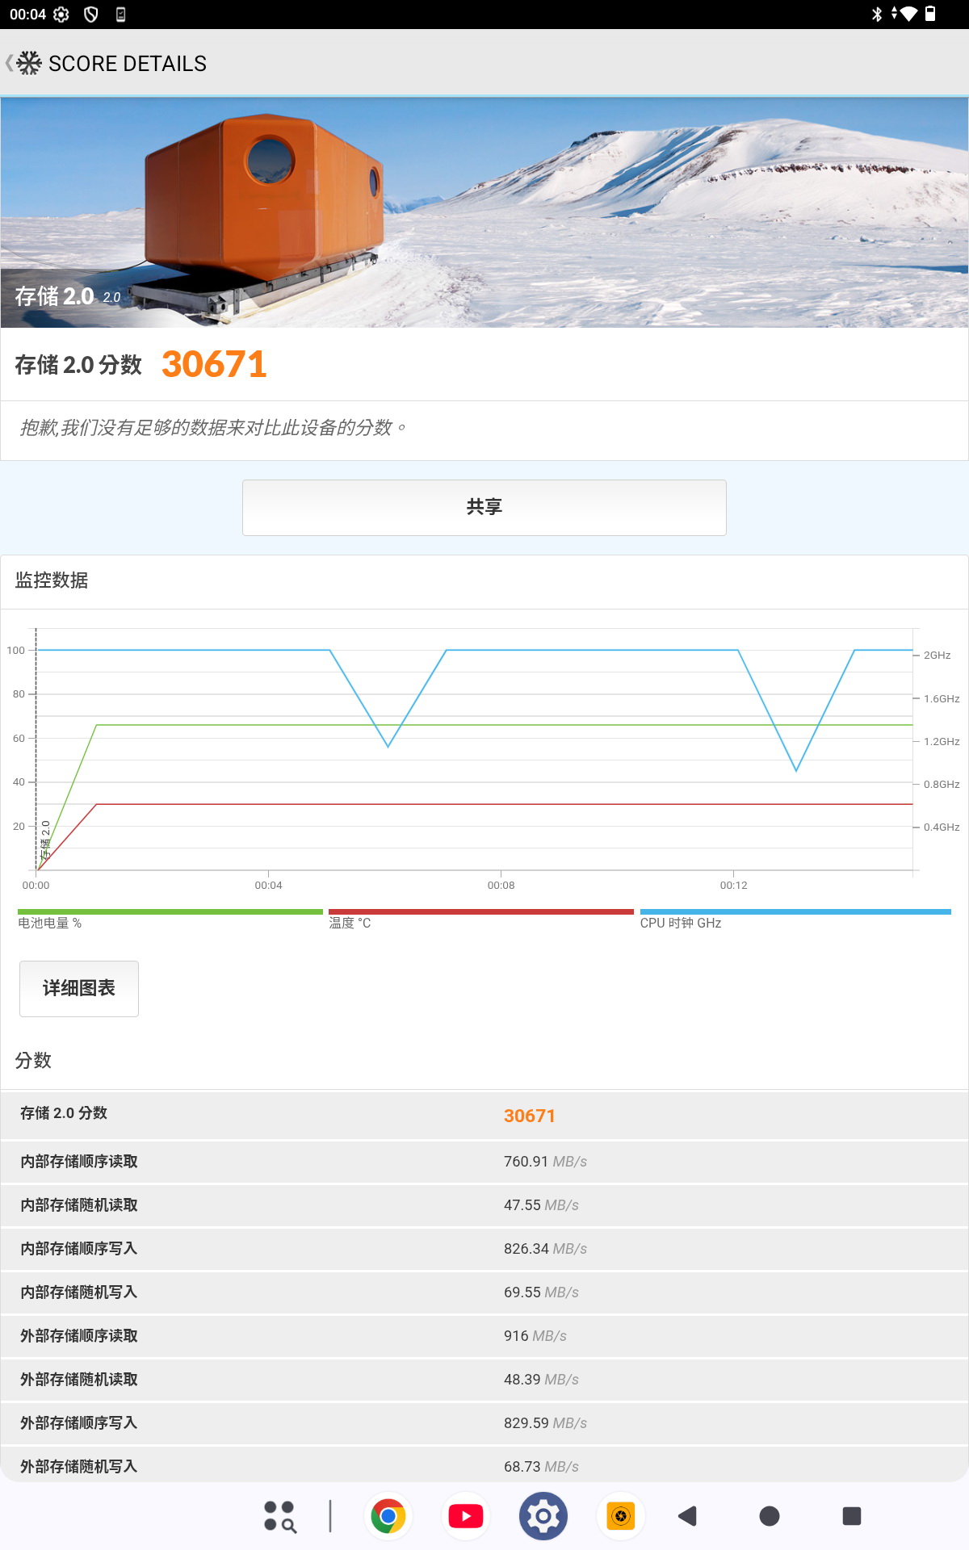Image resolution: width=969 pixels, height=1550 pixels.
Task: Select the 外部存储顺序读取 result row
Action: coord(484,1336)
